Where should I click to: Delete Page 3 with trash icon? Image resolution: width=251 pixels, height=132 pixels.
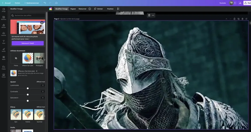click(242, 19)
